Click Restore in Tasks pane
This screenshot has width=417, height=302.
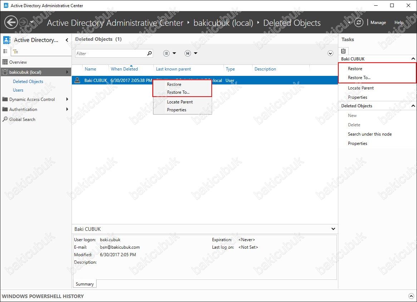(355, 69)
